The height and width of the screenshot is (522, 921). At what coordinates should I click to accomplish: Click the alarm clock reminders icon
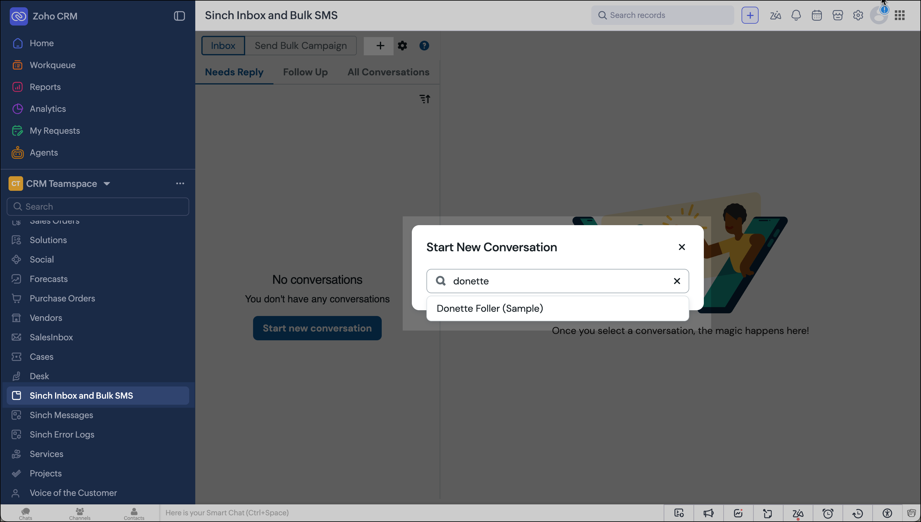[828, 513]
